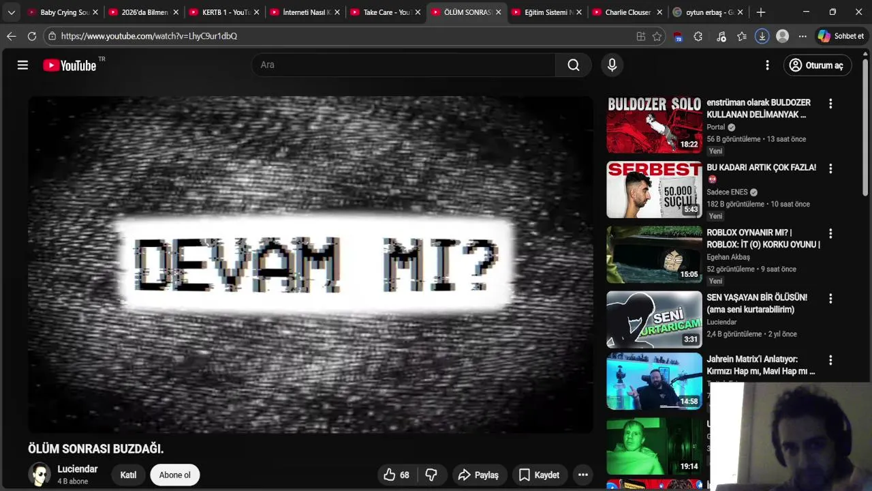Click the Katıl join button
Screen dimensions: 872x491
click(128, 475)
